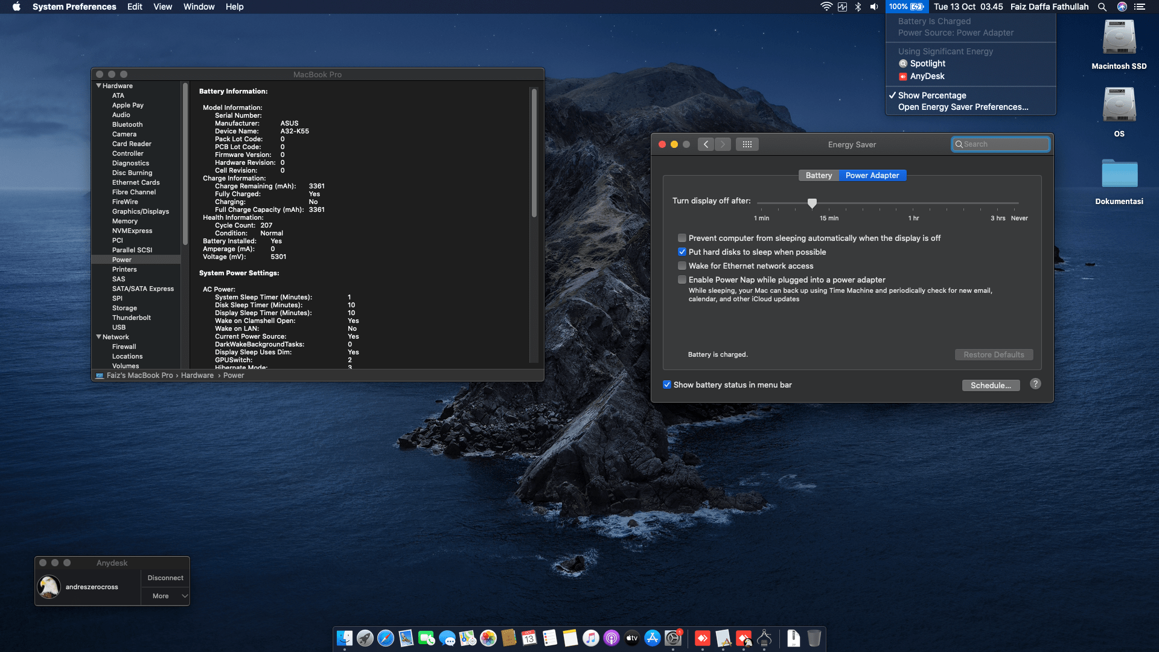Viewport: 1159px width, 652px height.
Task: Open Trash in the dock
Action: (814, 638)
